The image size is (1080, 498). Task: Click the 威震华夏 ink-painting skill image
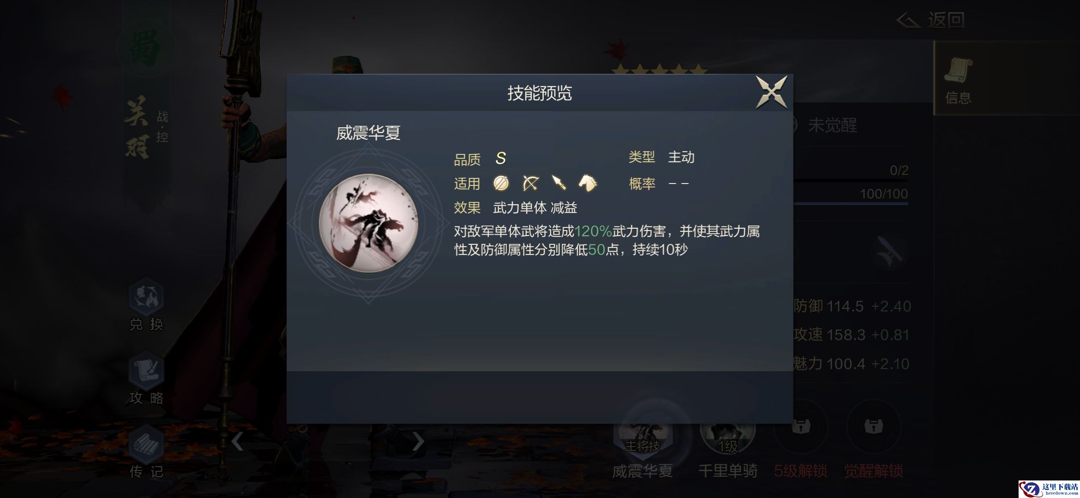coord(368,223)
